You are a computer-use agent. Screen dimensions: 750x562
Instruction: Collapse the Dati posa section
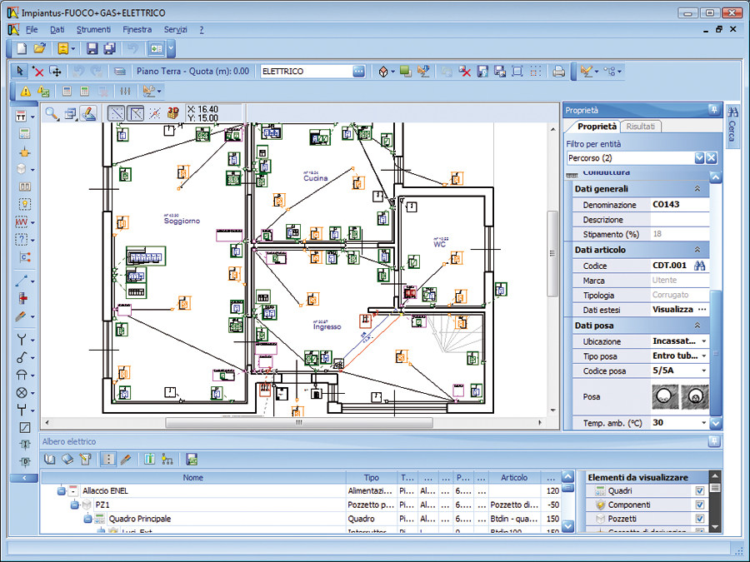697,326
